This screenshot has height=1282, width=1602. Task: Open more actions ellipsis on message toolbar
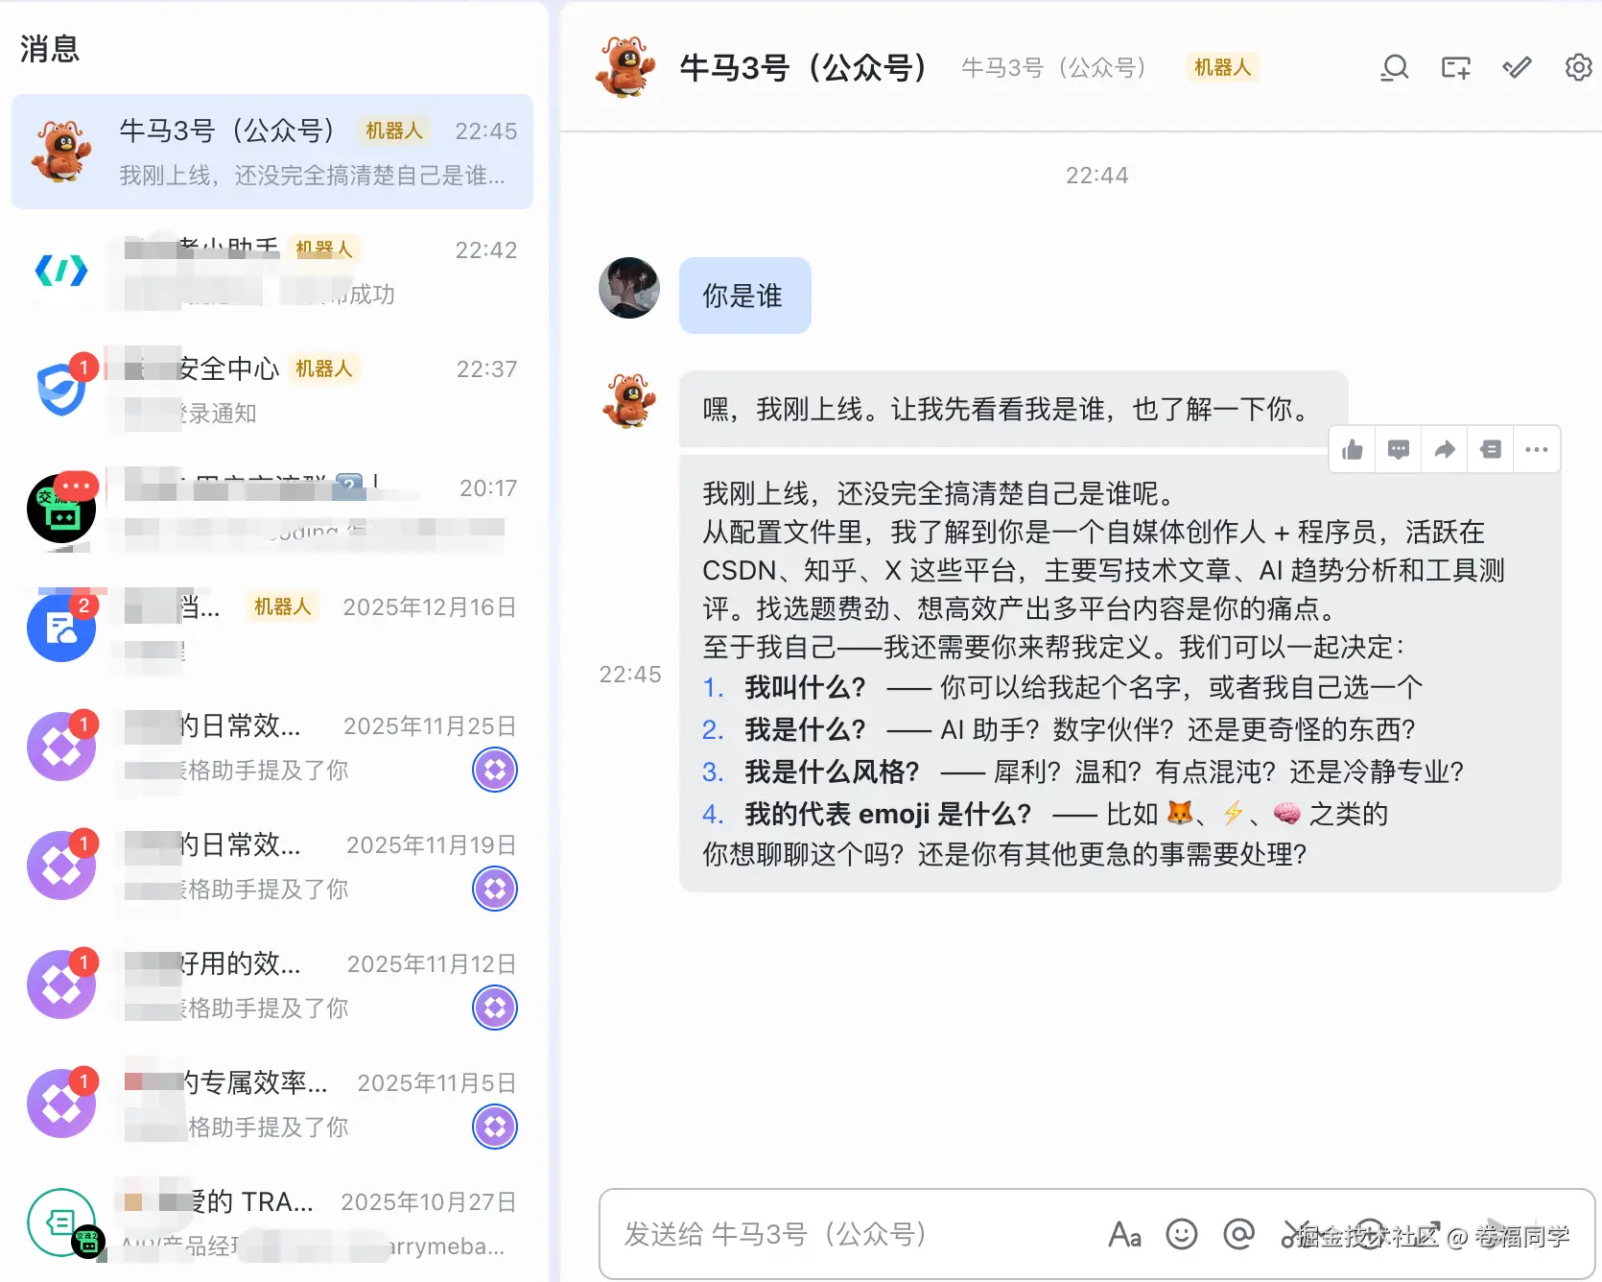[x=1537, y=449]
